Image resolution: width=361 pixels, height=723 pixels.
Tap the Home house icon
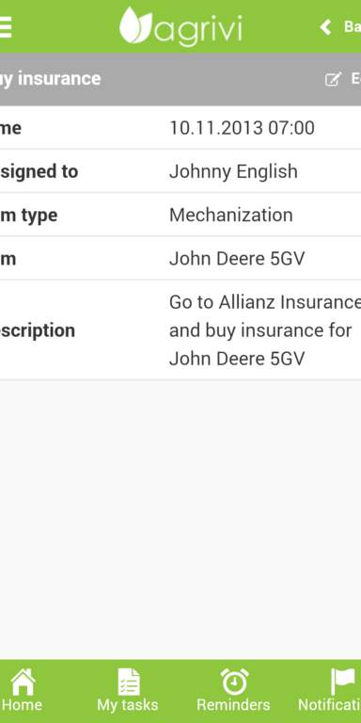(x=23, y=682)
